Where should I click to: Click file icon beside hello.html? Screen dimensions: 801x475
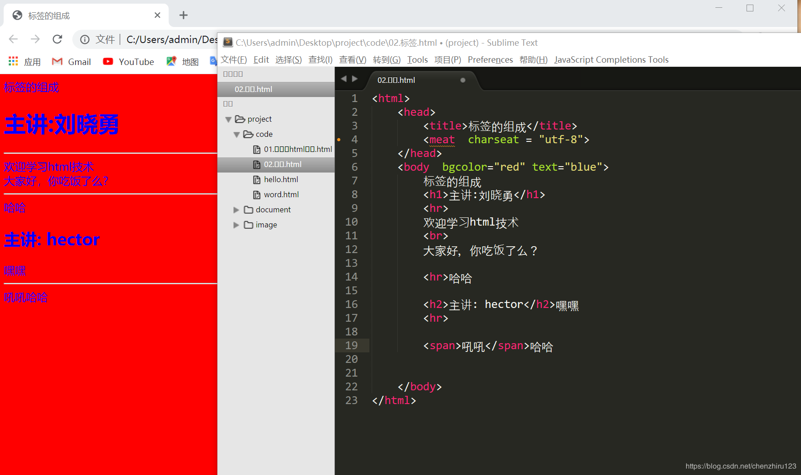click(257, 180)
